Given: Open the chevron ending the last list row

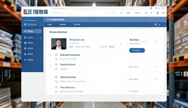Looking at the screenshot, I should 155,91.
